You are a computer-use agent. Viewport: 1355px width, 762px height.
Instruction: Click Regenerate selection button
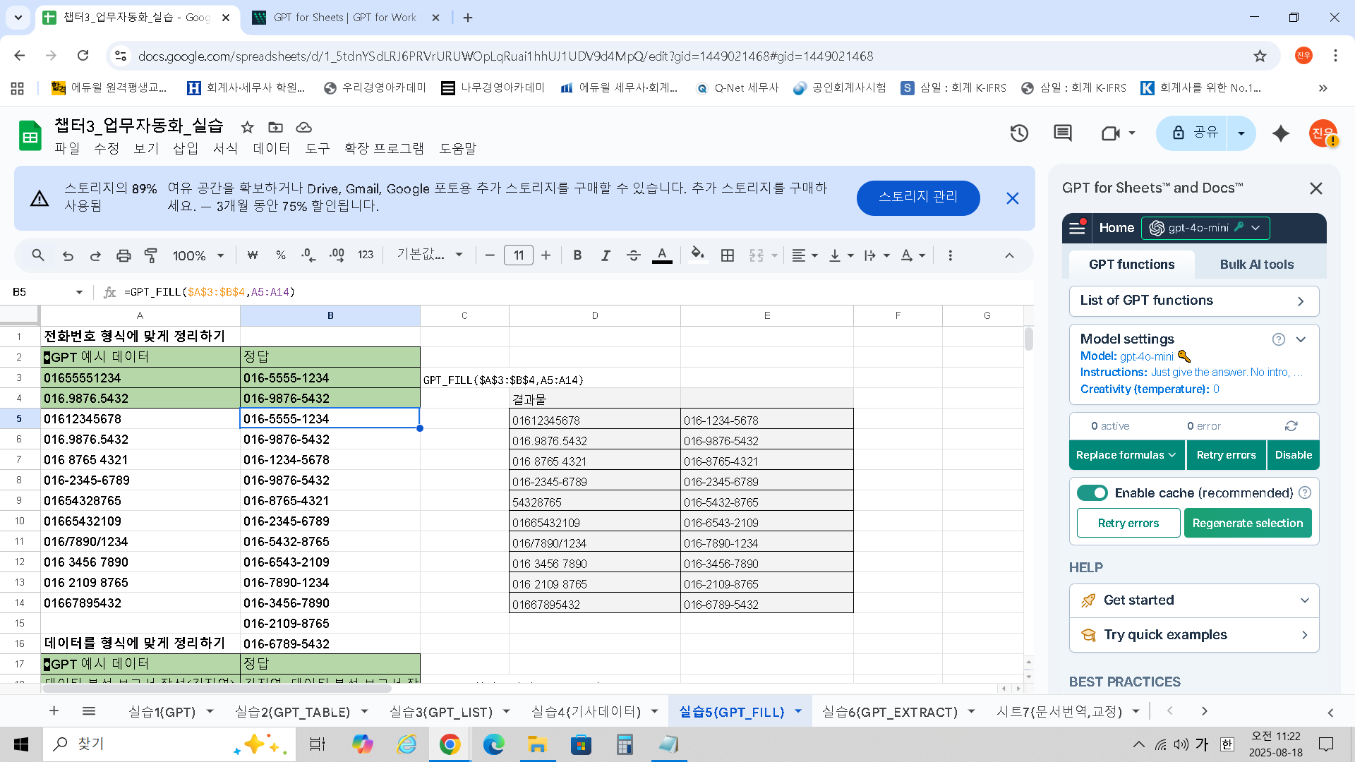[1248, 523]
